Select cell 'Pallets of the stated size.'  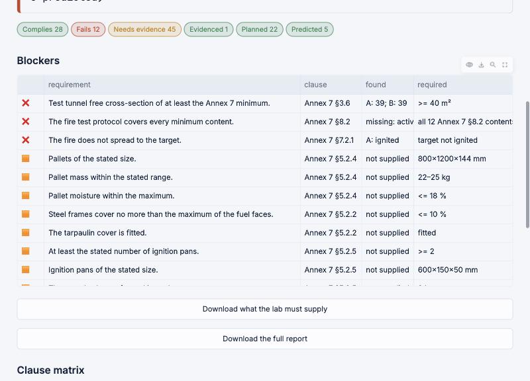(x=172, y=159)
